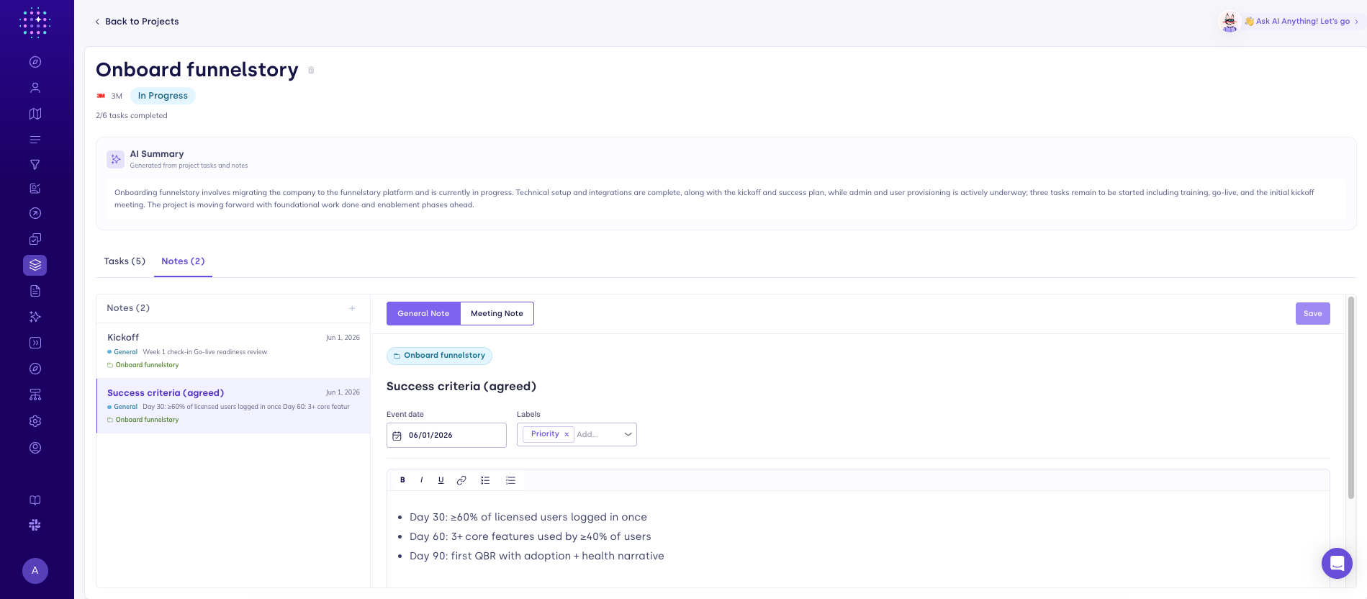Open the highlighted layers icon in the sidebar
This screenshot has height=599, width=1367.
pos(35,265)
